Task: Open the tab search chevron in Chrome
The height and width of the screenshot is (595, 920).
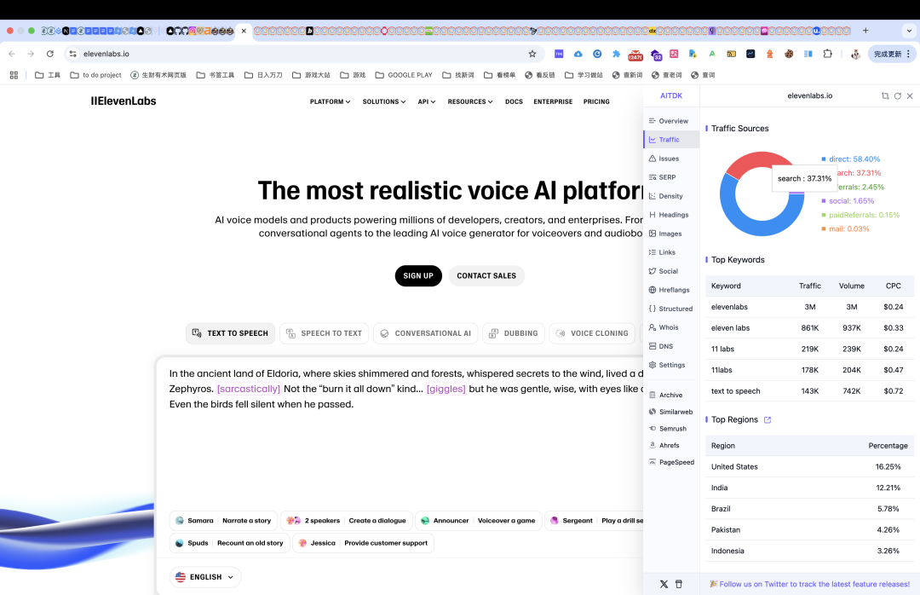Action: tap(910, 31)
